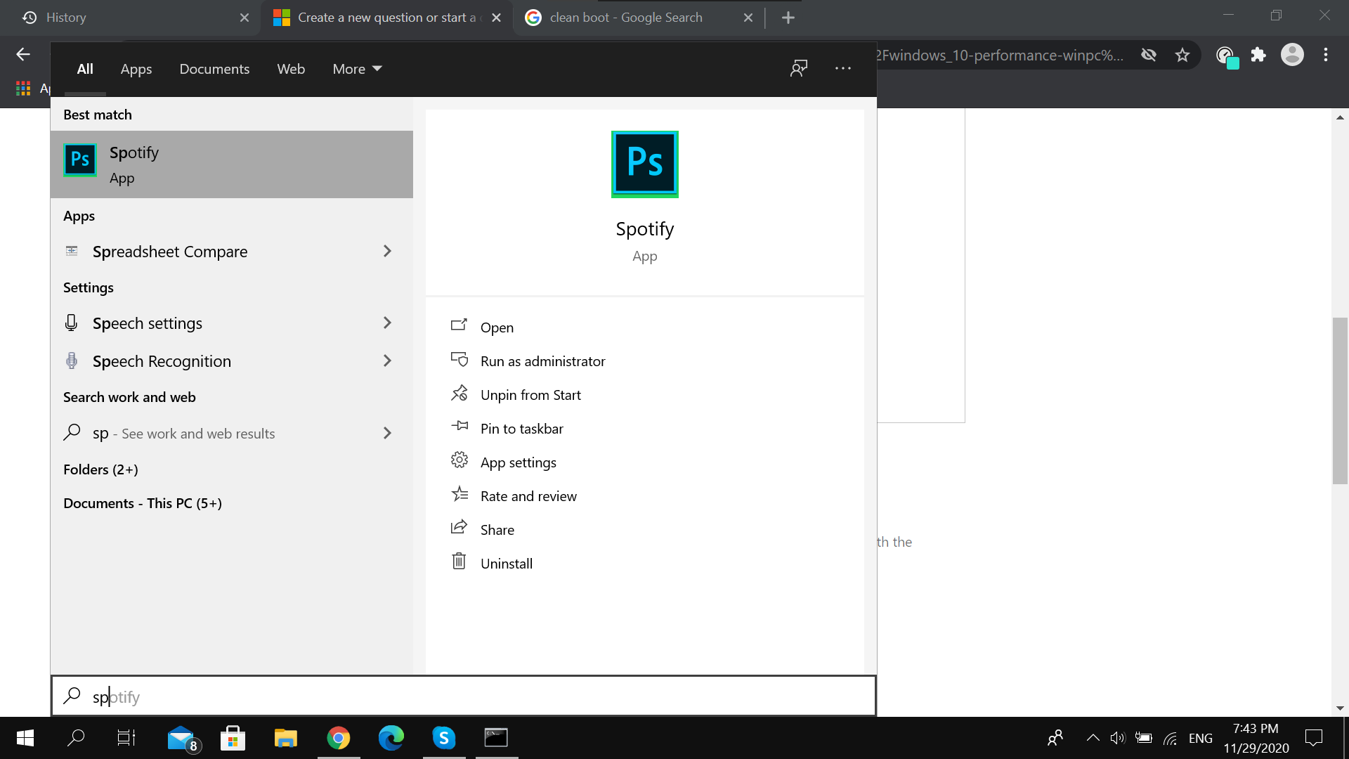Click the third-party cookies blocked eye icon
1349x759 pixels.
1149,55
